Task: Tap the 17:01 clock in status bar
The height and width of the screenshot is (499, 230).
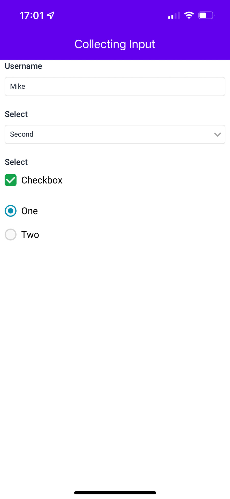Action: click(x=32, y=16)
